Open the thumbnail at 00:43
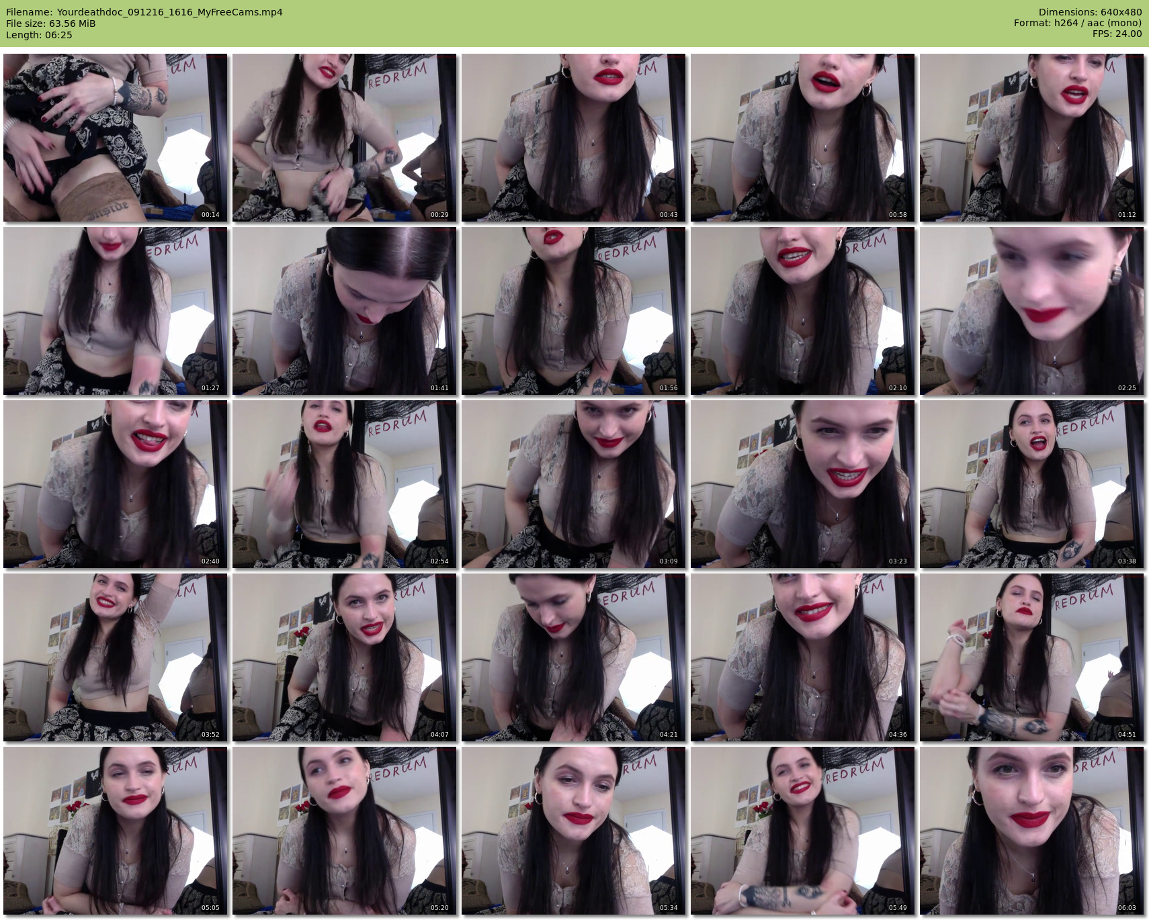This screenshot has height=920, width=1149. point(573,138)
